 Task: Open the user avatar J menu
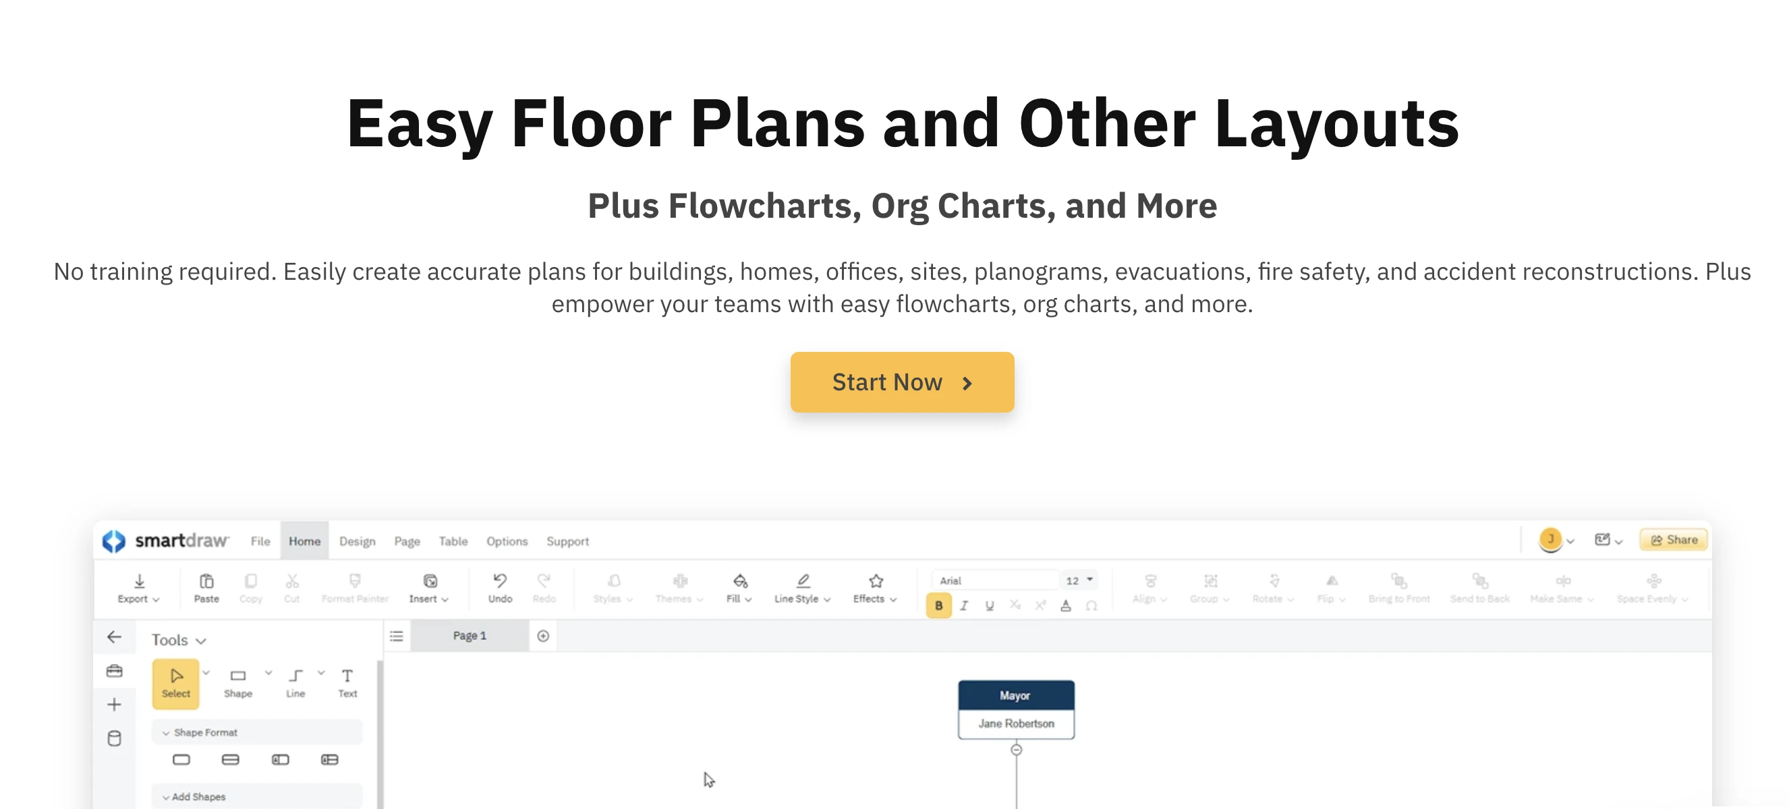point(1556,540)
